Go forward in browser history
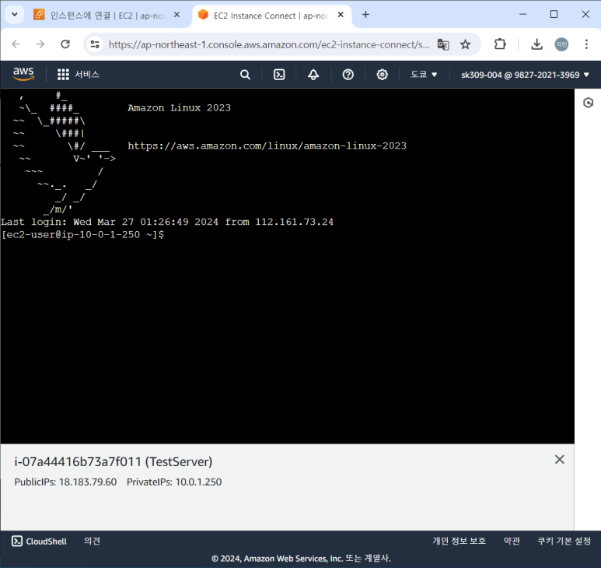This screenshot has width=601, height=568. click(40, 44)
